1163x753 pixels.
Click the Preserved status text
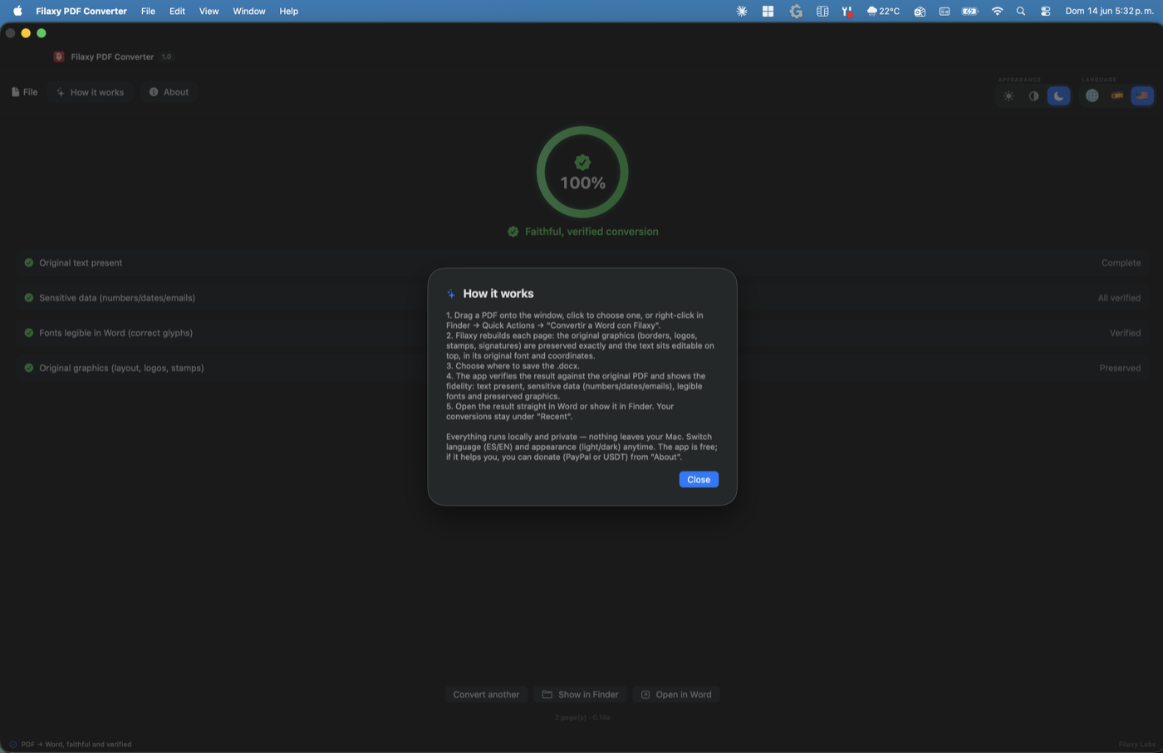pos(1120,368)
